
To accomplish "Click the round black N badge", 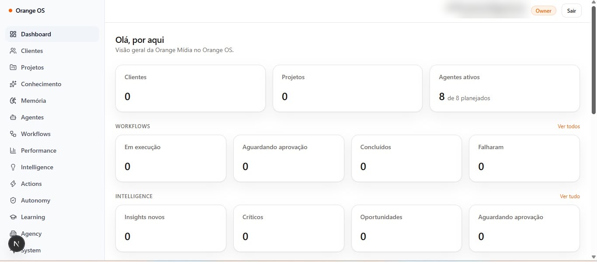I will pyautogui.click(x=17, y=244).
